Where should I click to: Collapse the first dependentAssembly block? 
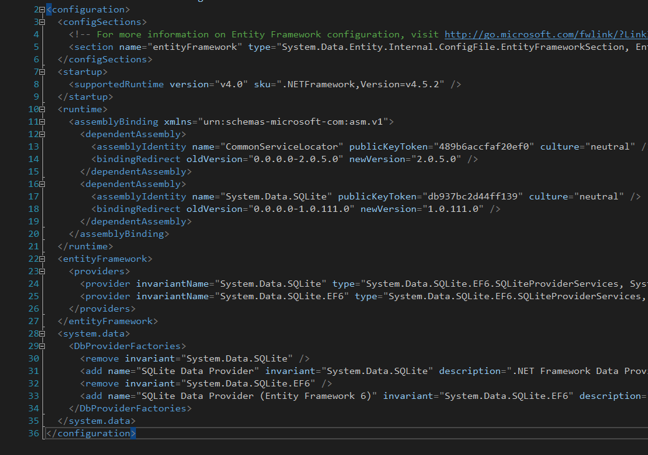pyautogui.click(x=43, y=133)
